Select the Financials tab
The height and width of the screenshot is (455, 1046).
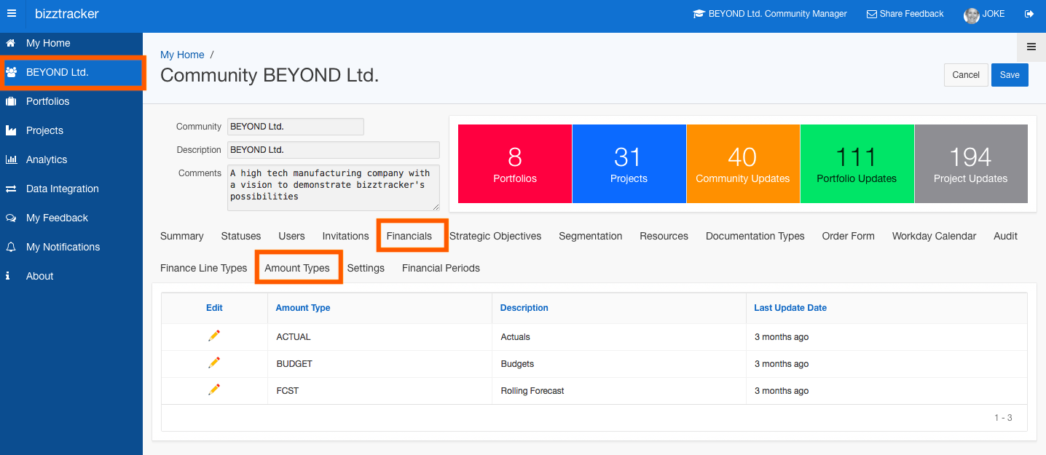pos(409,236)
